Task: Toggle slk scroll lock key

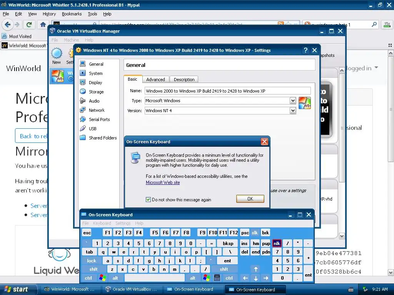Action: pos(255,232)
